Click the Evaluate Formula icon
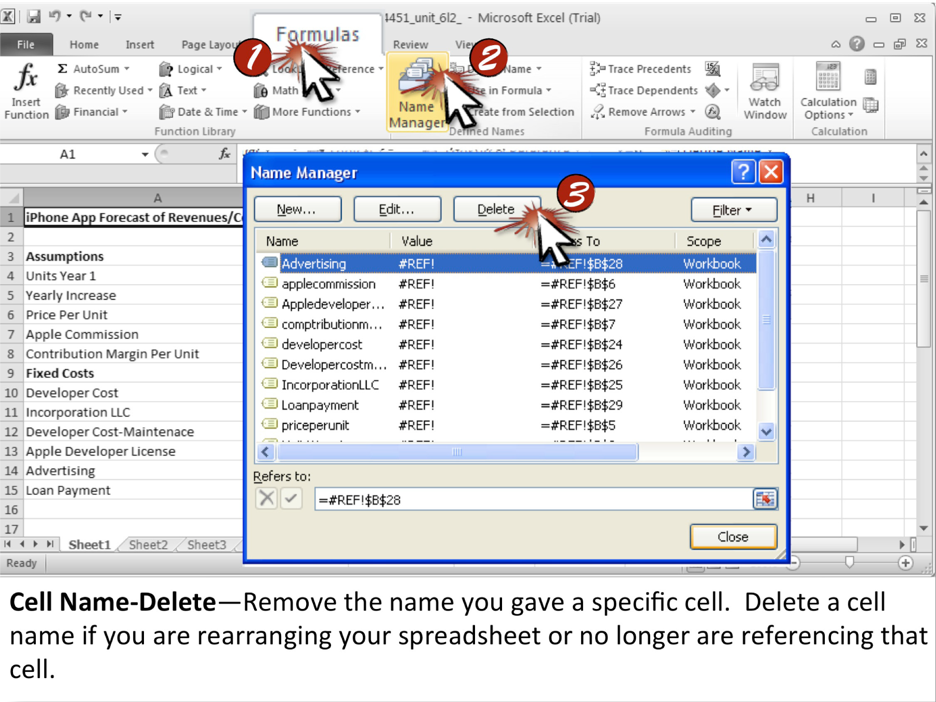 713,112
